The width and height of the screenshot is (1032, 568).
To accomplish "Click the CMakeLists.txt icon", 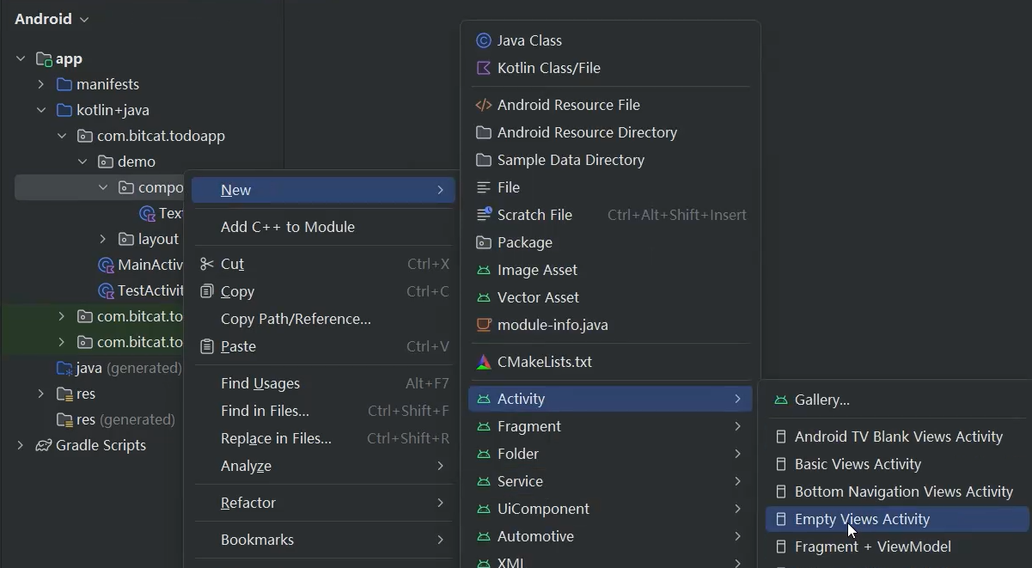I will click(x=484, y=362).
